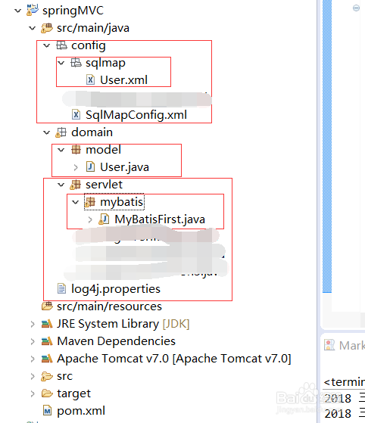Expand the target folder

(33, 393)
